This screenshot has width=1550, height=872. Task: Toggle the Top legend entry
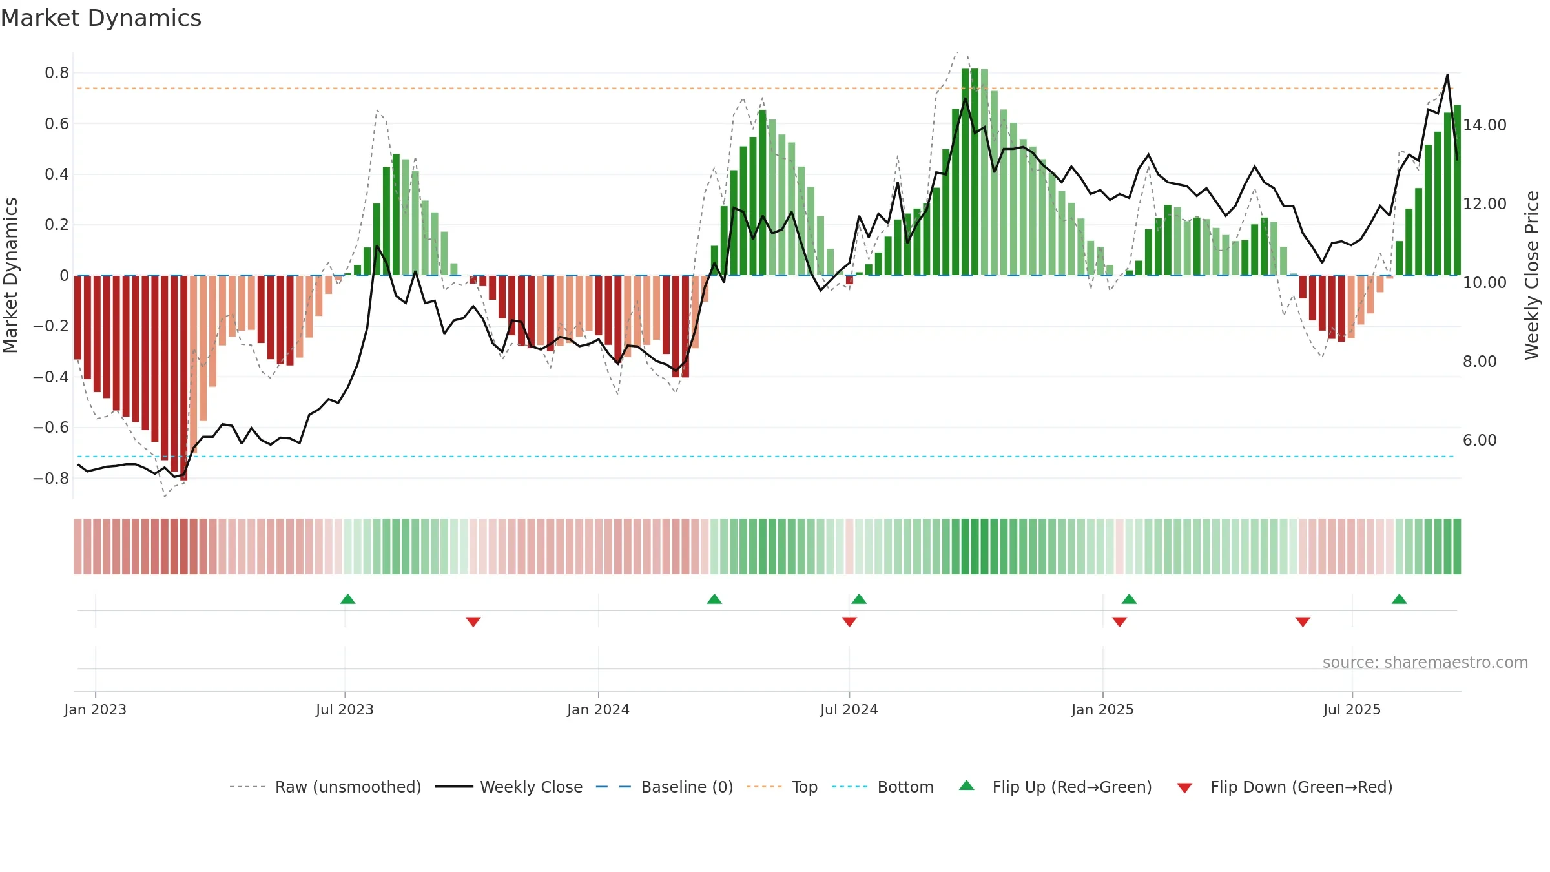pyautogui.click(x=782, y=787)
